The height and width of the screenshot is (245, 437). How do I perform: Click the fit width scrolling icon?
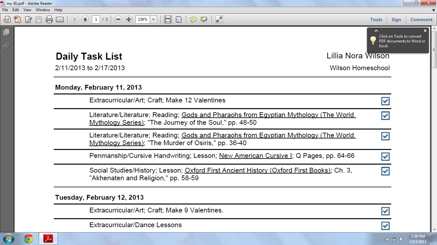[168, 20]
